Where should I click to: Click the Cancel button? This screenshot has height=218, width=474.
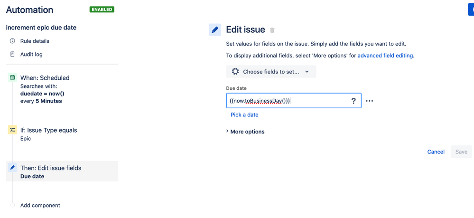[x=436, y=152]
